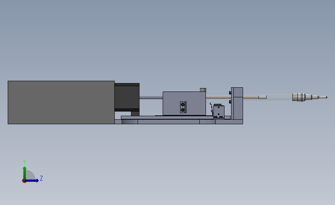Select the shaft between motor and carriage block
Viewport: 335px width, 205px height.
pos(151,97)
